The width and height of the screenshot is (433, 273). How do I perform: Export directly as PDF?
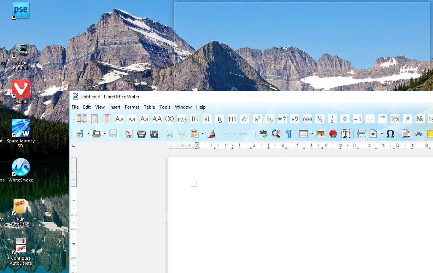129,134
